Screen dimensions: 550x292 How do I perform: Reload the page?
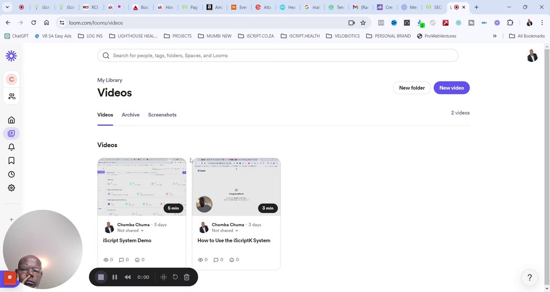34,23
